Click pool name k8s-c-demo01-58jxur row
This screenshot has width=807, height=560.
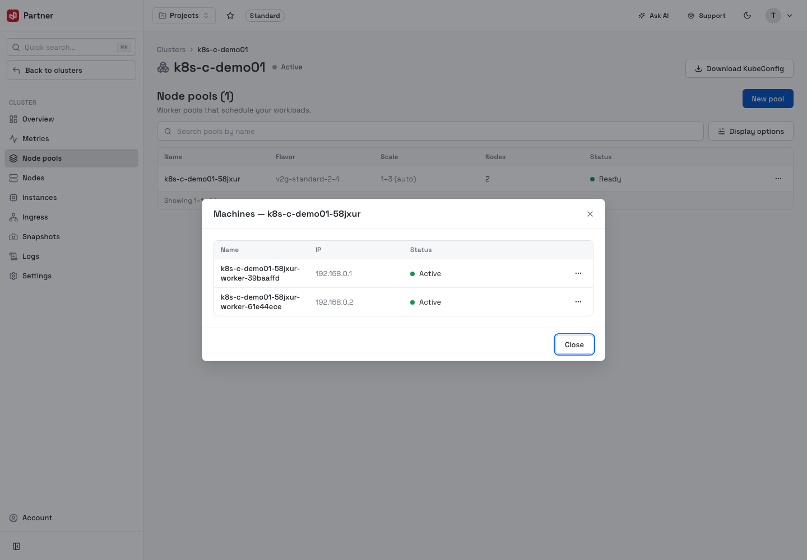pos(202,179)
